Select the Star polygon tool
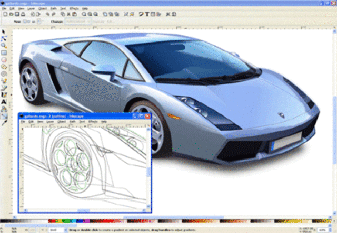Image resolution: width=337 pixels, height=233 pixels. pos(4,67)
